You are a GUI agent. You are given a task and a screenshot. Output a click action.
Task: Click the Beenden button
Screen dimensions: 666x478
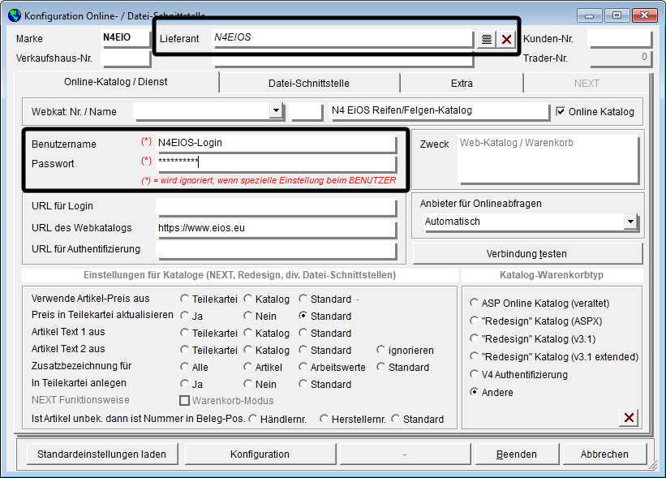(x=517, y=454)
